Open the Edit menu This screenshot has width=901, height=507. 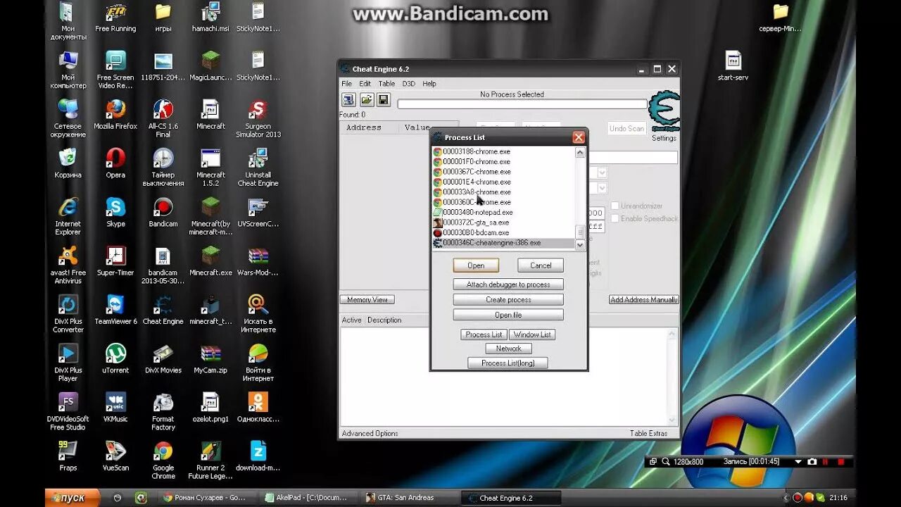click(365, 83)
